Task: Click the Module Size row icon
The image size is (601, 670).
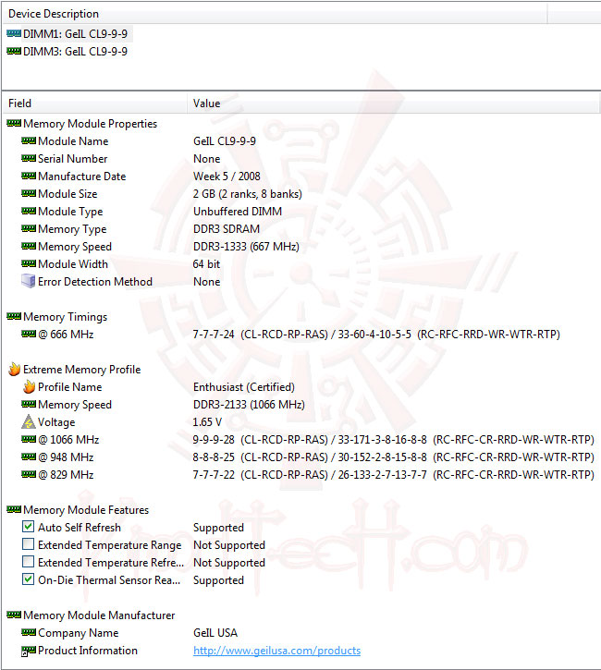Action: point(29,193)
